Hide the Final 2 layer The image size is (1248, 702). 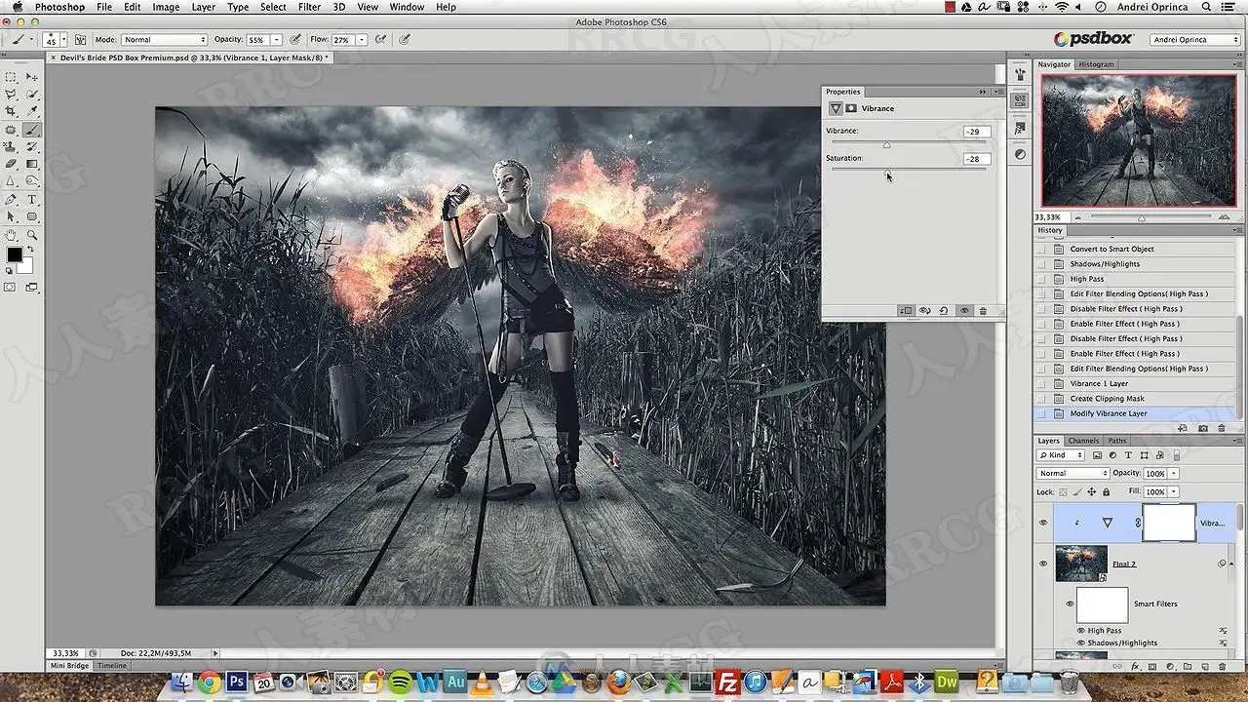(1042, 564)
